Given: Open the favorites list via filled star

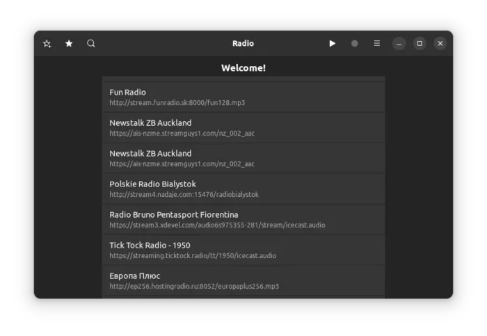Looking at the screenshot, I should tap(69, 43).
